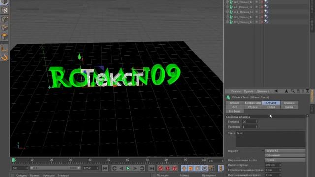Toggle enable check mark on R.1 object row

click(x=262, y=22)
